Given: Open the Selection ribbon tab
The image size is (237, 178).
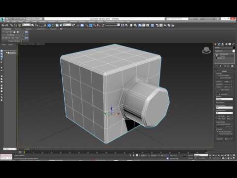Looking at the screenshot, I should click(29, 29).
